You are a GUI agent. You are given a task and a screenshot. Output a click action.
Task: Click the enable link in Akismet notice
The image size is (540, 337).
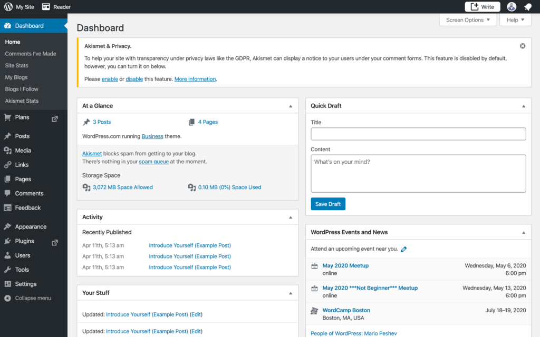[110, 79]
